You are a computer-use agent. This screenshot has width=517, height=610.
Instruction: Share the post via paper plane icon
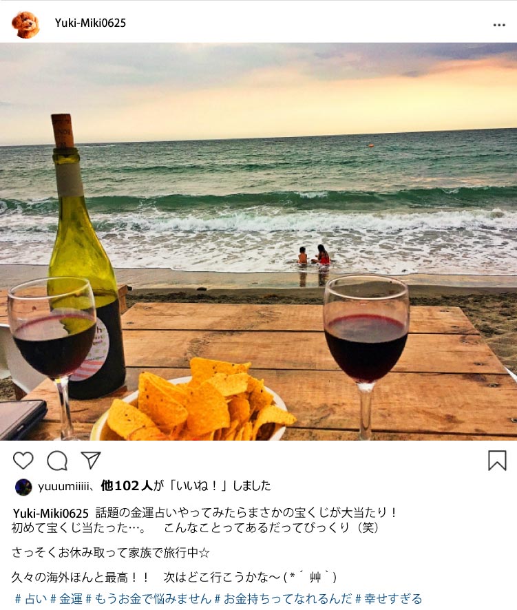pyautogui.click(x=91, y=460)
